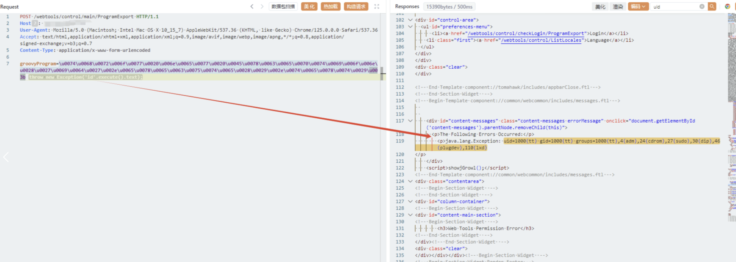The image size is (736, 262).
Task: Click the groovyProgram parameter name
Action: pyautogui.click(x=38, y=64)
